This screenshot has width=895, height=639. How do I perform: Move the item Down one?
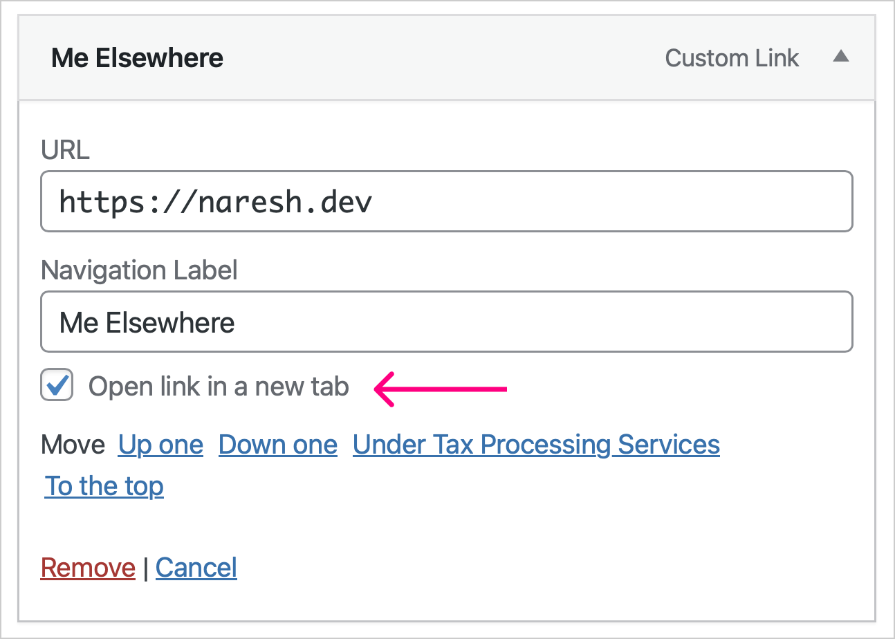click(278, 445)
